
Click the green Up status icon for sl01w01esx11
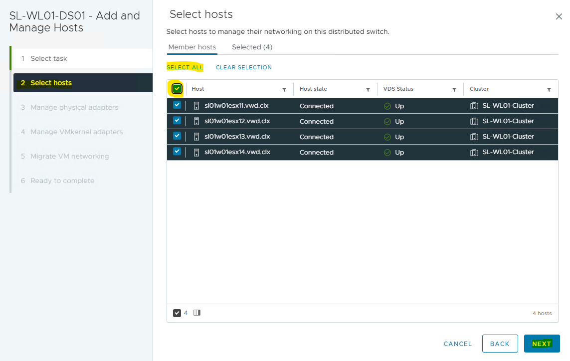[387, 106]
